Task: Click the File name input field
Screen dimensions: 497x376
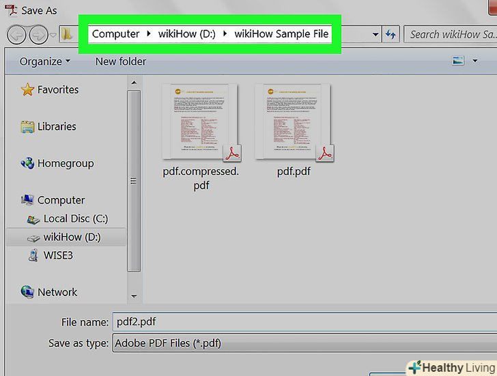Action: point(304,322)
